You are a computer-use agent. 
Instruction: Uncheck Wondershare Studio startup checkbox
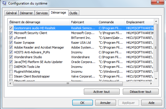11,57
